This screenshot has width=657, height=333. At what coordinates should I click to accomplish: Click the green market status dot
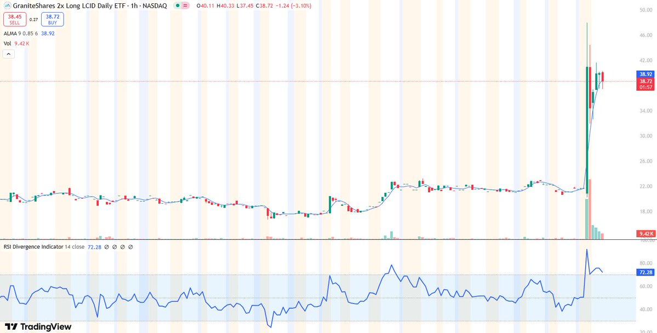(178, 6)
